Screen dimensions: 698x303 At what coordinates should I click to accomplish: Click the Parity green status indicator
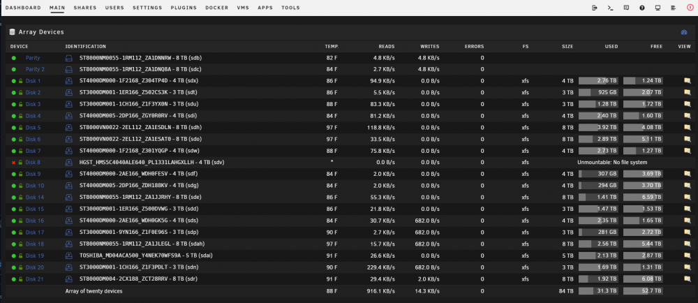coord(14,58)
